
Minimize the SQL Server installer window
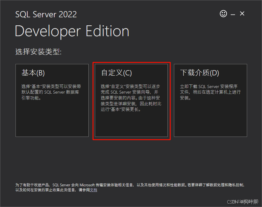tap(233, 15)
